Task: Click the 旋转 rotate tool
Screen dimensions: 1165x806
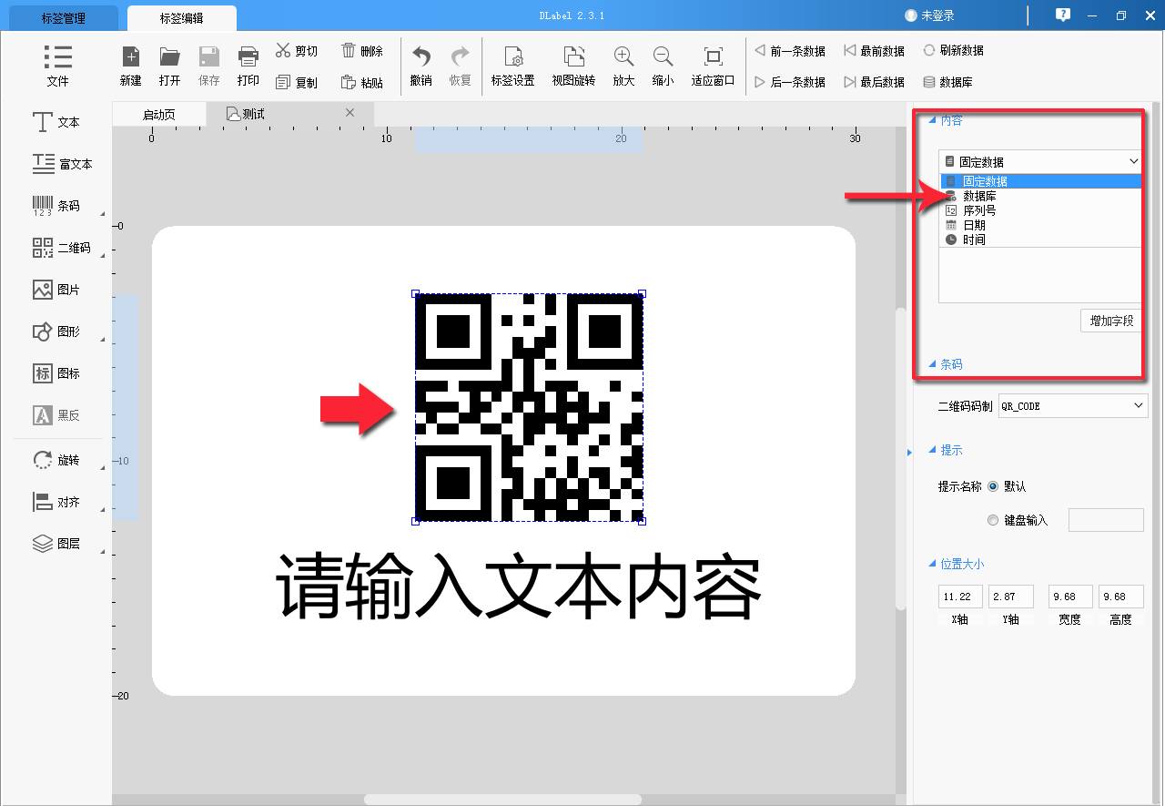Action: pyautogui.click(x=56, y=460)
